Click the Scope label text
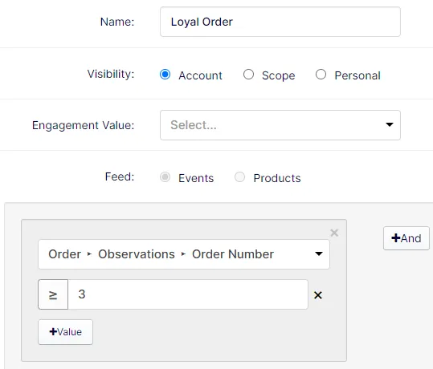Image resolution: width=433 pixels, height=369 pixels. point(278,75)
